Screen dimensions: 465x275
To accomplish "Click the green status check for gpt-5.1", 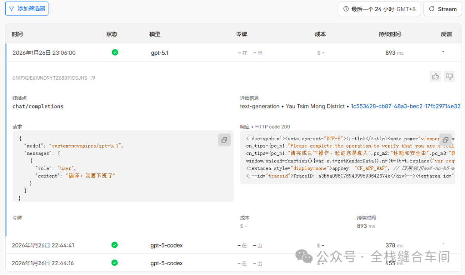I will pos(115,53).
